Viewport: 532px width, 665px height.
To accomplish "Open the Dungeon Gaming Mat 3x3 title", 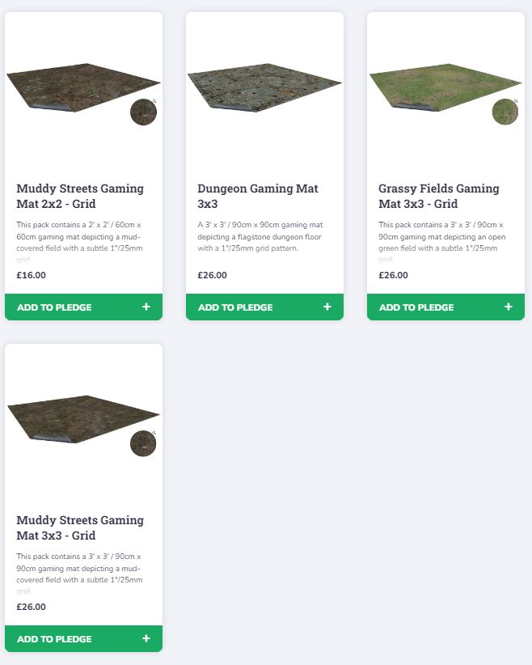I will pos(258,196).
